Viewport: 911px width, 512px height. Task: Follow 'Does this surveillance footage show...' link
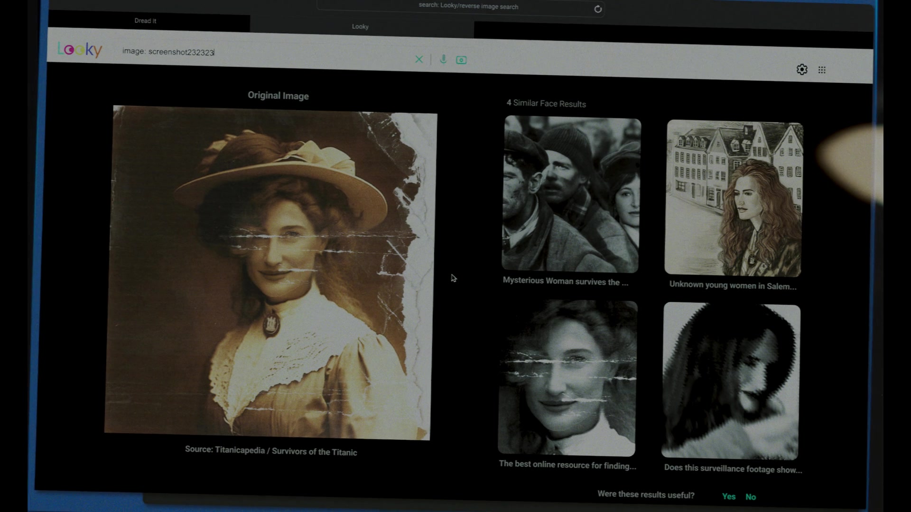(733, 469)
